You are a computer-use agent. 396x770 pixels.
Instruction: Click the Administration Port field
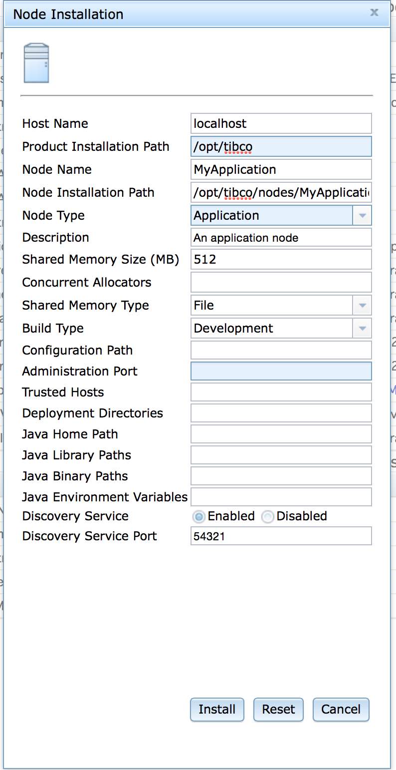tap(281, 371)
